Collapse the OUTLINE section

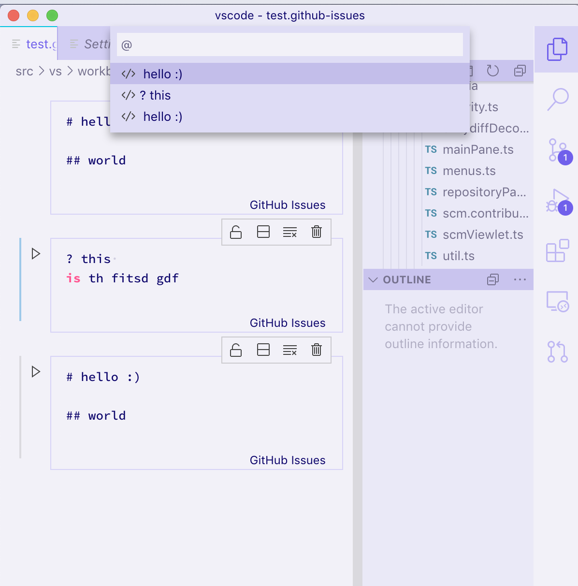coord(373,279)
